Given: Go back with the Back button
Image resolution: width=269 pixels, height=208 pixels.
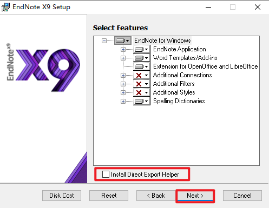Looking at the screenshot, I should click(156, 196).
